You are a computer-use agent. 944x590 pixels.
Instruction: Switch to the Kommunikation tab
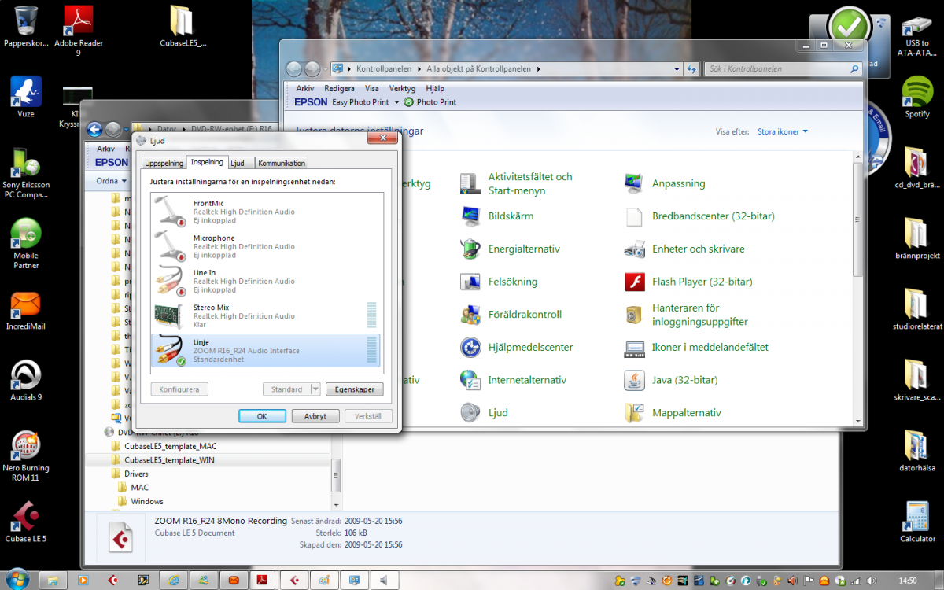coord(282,163)
